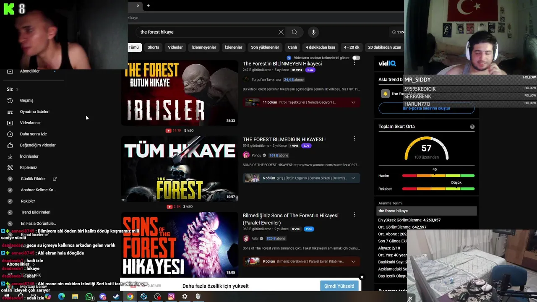Expand the 9 bölüm chapters list

point(353,261)
